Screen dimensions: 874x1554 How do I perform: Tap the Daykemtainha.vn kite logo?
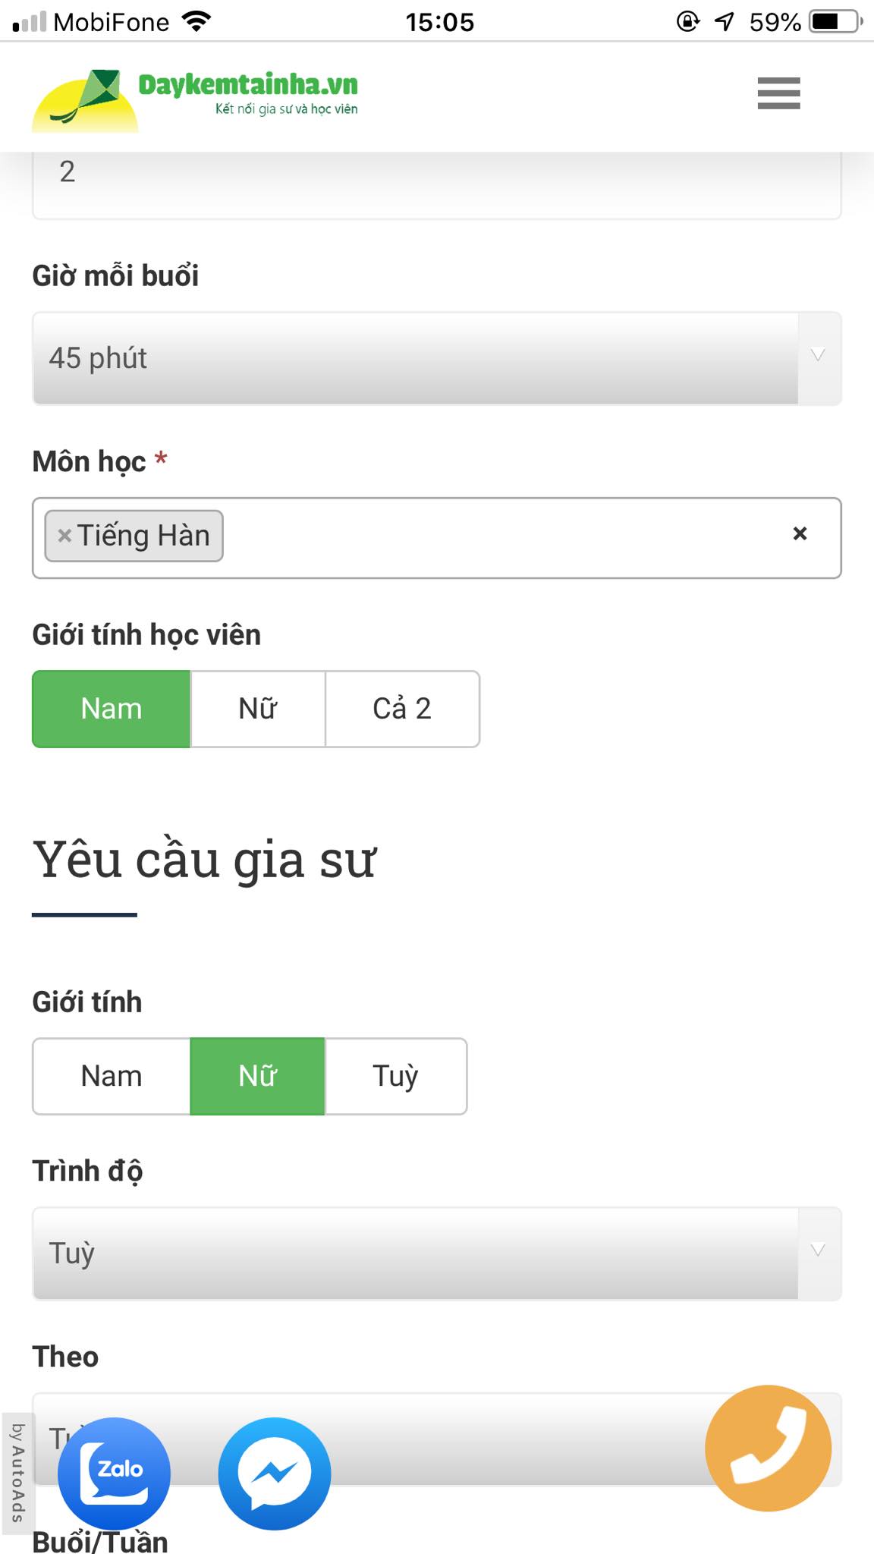pos(85,100)
